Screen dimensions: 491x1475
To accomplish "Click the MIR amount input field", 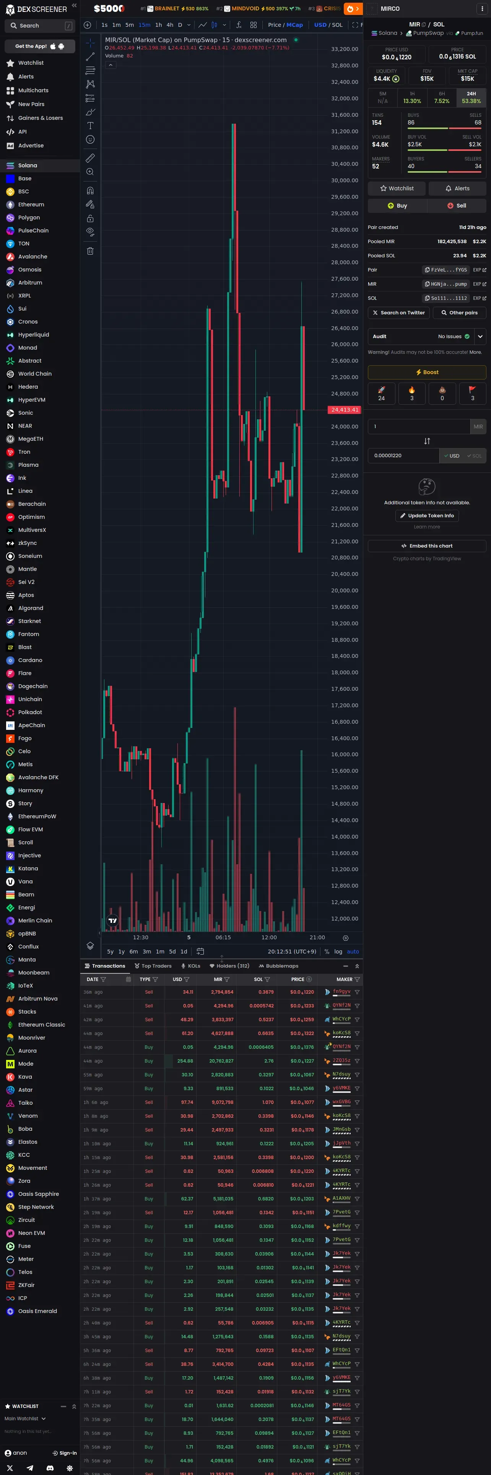I will tap(419, 427).
